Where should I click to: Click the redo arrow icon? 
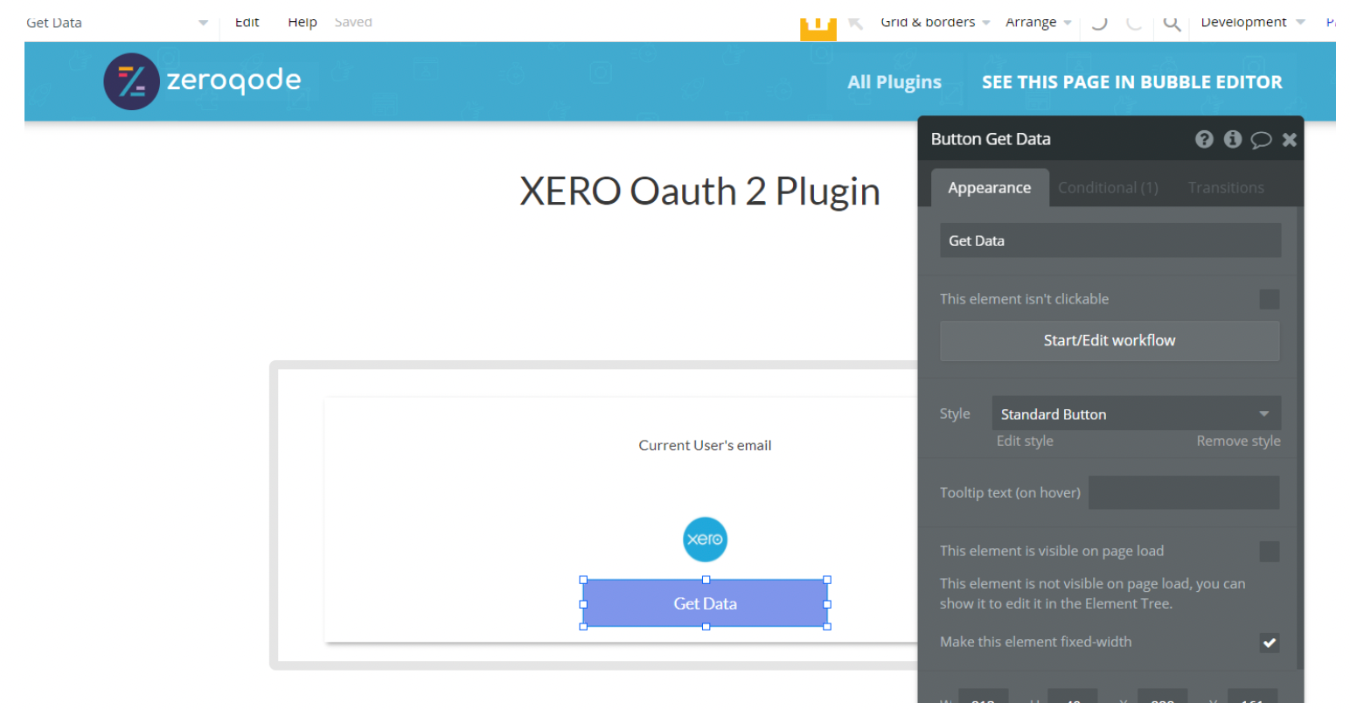1134,23
